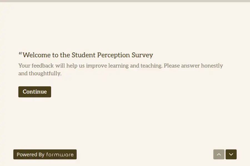Open the Powered By formware badge
Viewport: 250px width, 166px height.
click(x=45, y=154)
